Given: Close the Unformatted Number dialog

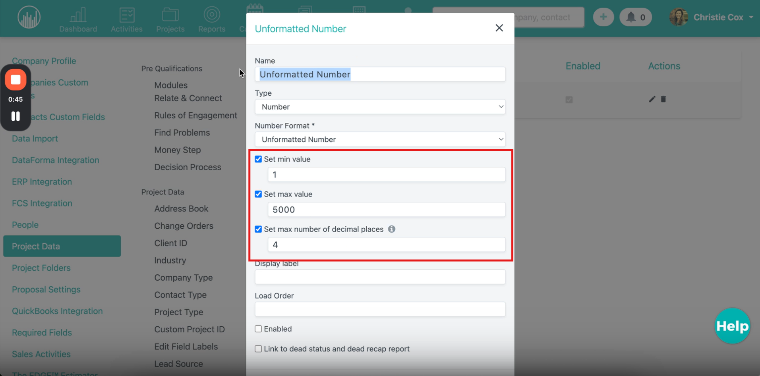Looking at the screenshot, I should click(499, 28).
